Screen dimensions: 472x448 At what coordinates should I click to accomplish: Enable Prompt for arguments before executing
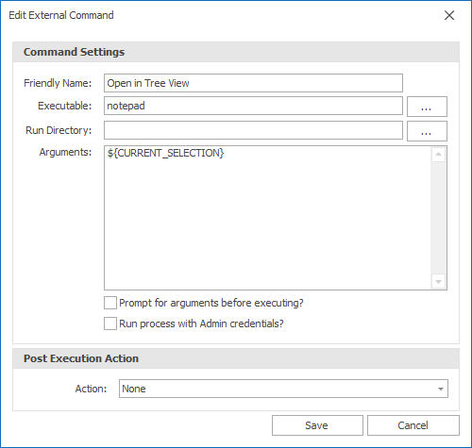[110, 303]
